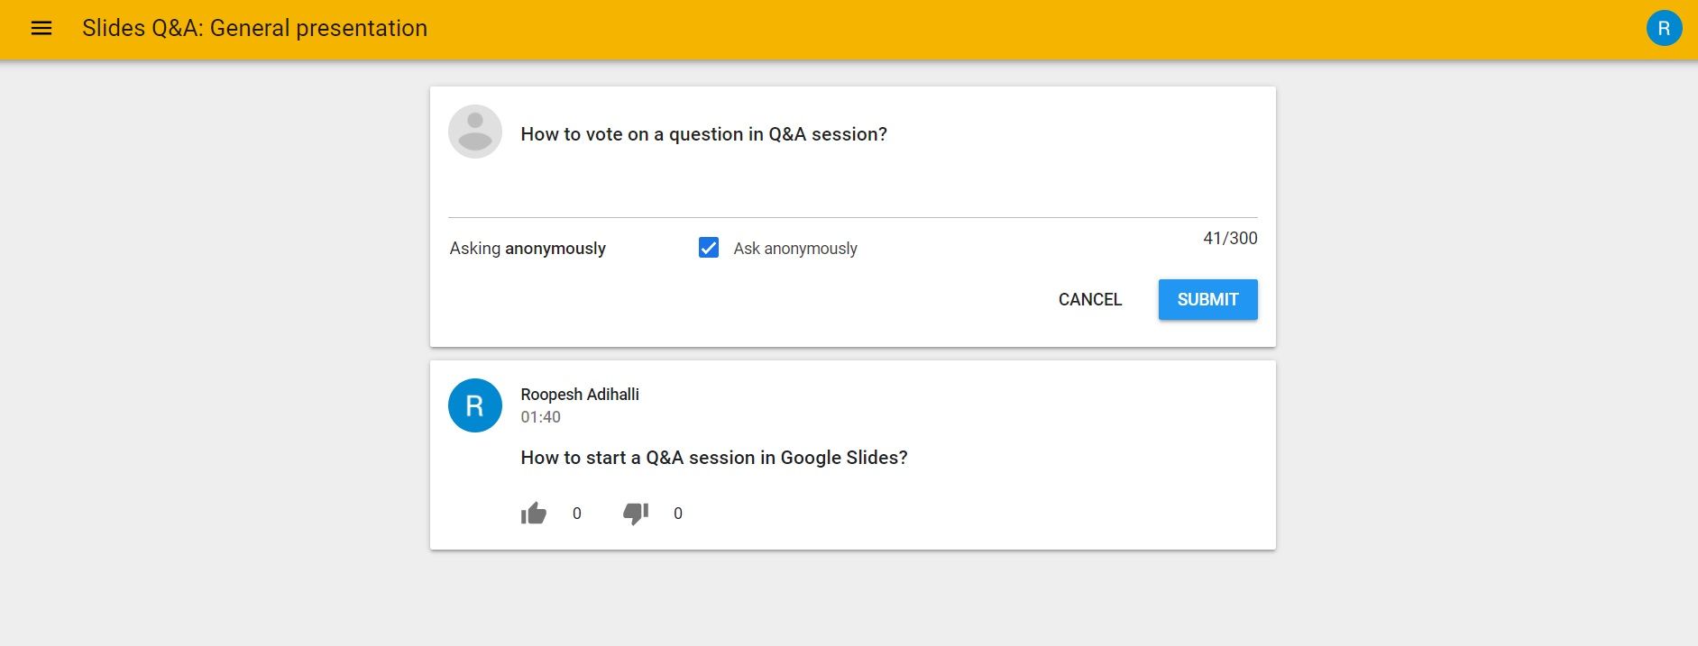Open the hamburger menu

pyautogui.click(x=41, y=28)
